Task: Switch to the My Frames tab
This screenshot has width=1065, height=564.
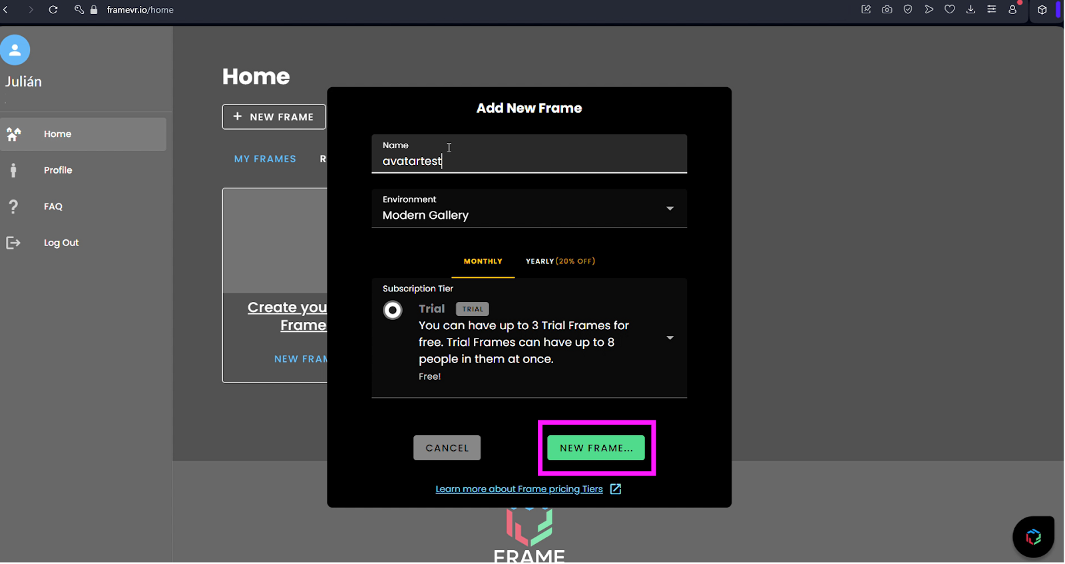Action: (x=265, y=159)
